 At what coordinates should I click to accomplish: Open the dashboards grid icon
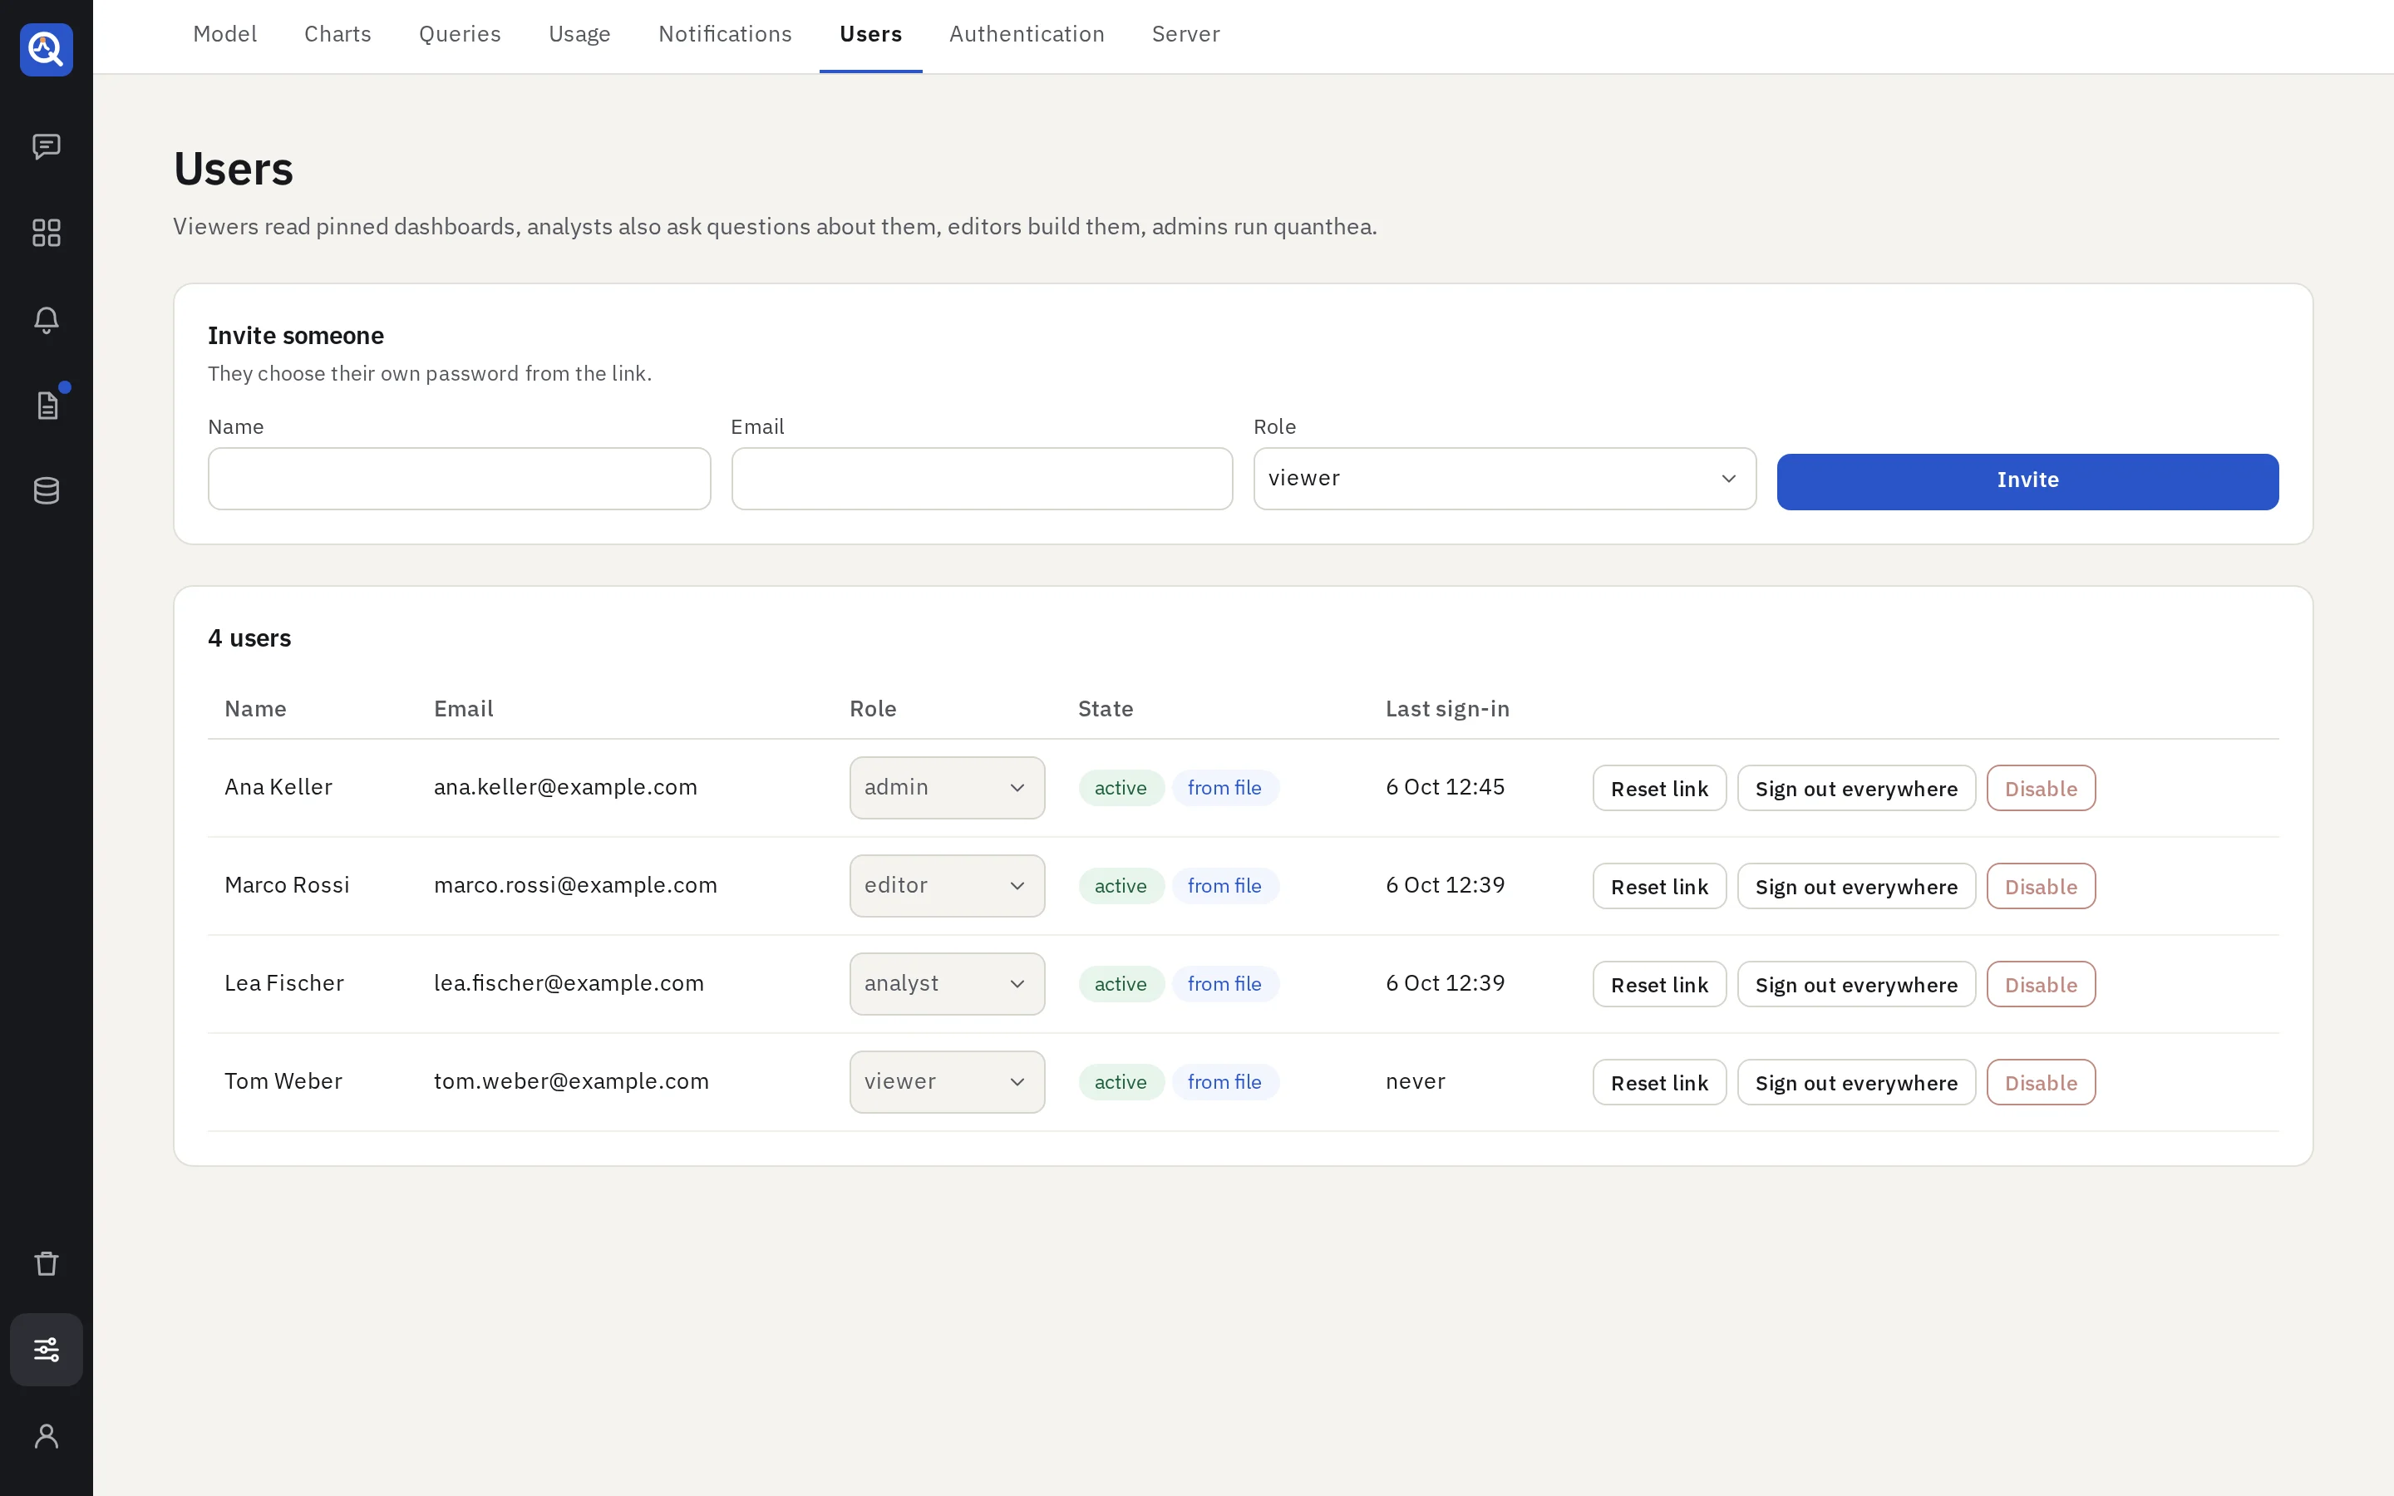pos(47,233)
